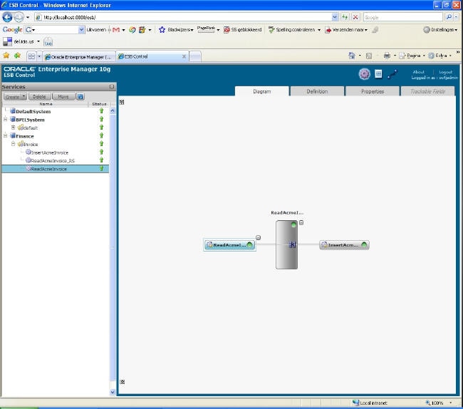
Task: Collapse the Services panel minimize box
Action: (x=112, y=86)
